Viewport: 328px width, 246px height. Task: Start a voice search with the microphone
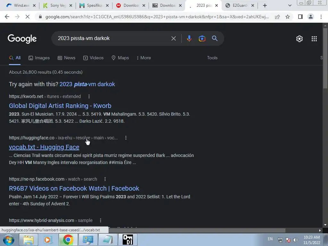189,38
